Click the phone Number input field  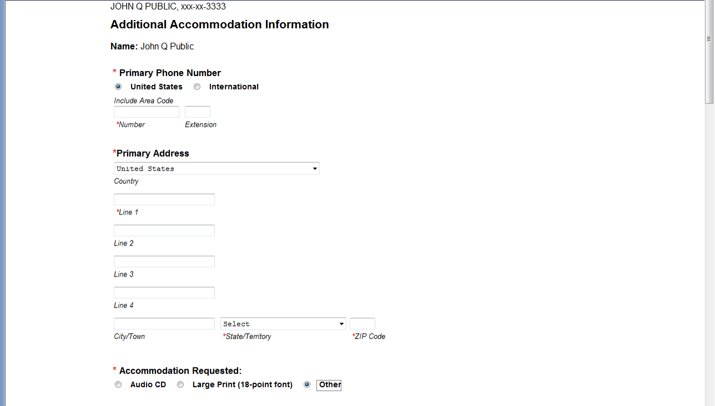pyautogui.click(x=147, y=112)
